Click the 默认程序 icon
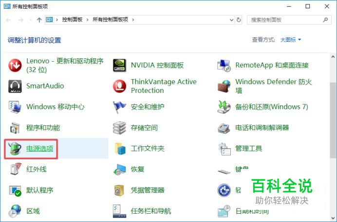 (x=15, y=190)
